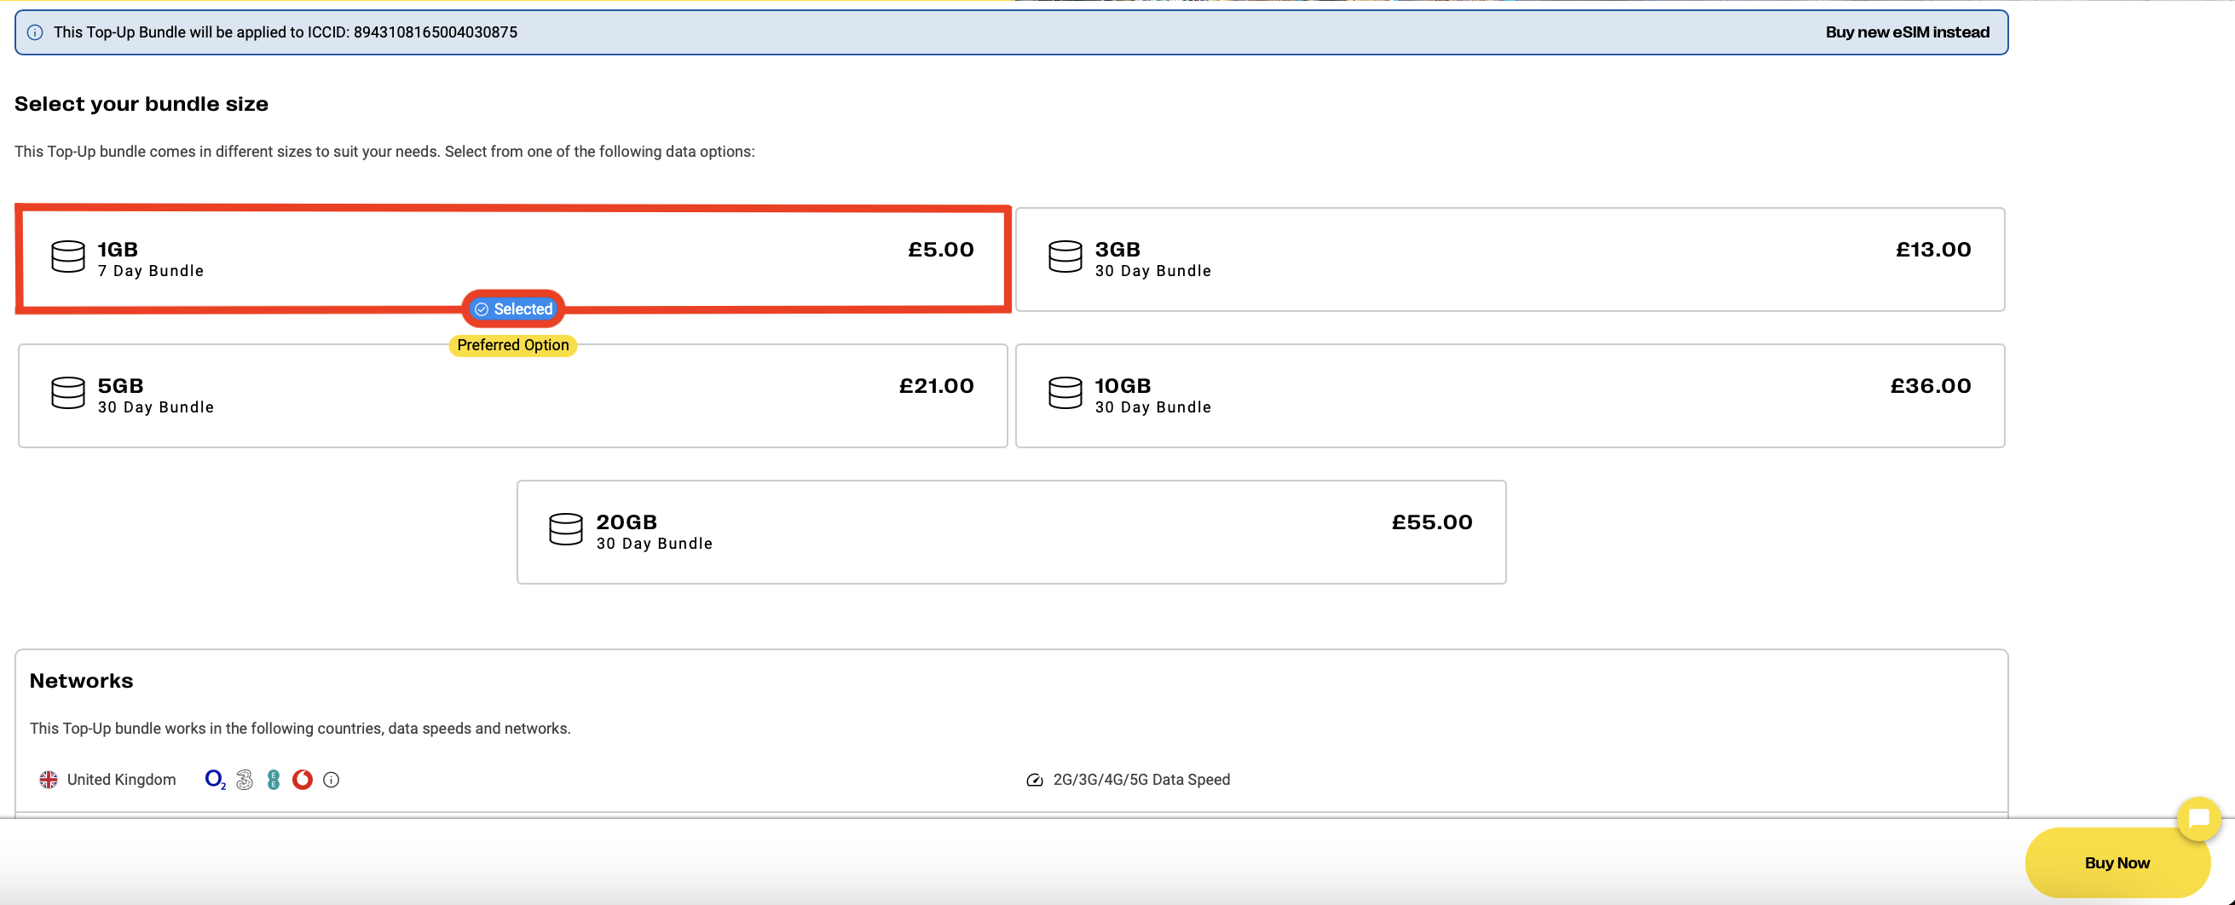This screenshot has height=905, width=2235.
Task: Select the 3GB 30 Day Bundle
Action: [x=1509, y=258]
